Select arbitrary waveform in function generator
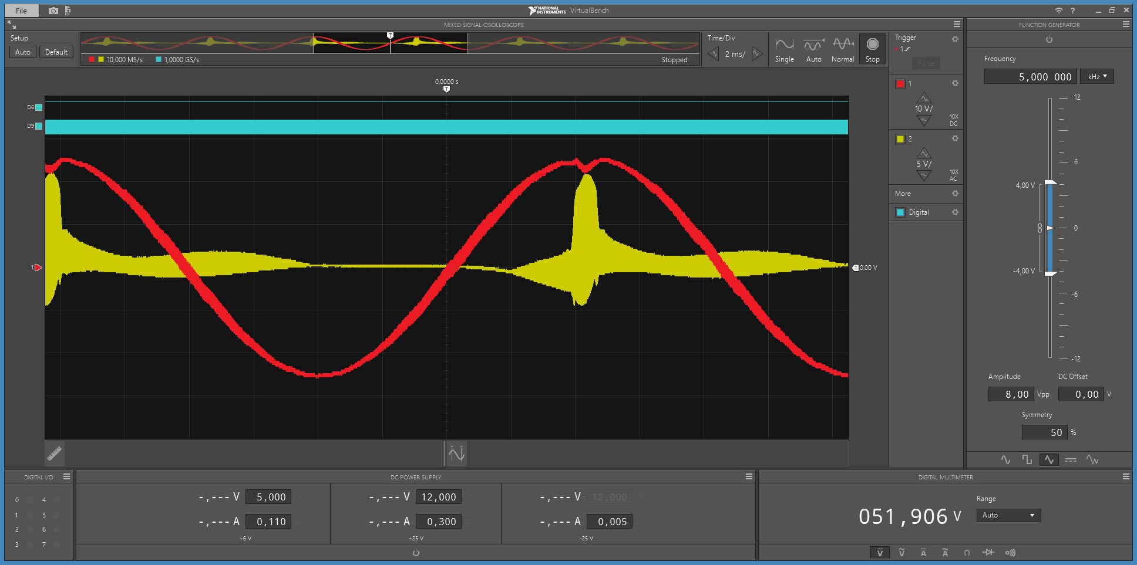 [1092, 460]
